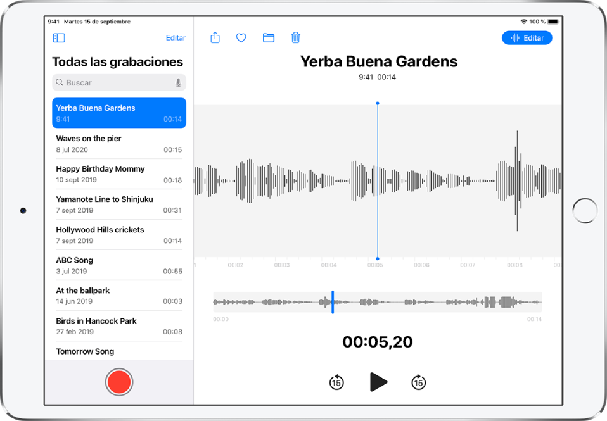Click the blue playhead in overview waveform
607x421 pixels.
point(333,302)
